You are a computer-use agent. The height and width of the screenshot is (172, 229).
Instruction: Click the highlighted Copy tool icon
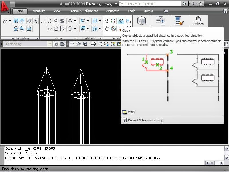pos(121,21)
